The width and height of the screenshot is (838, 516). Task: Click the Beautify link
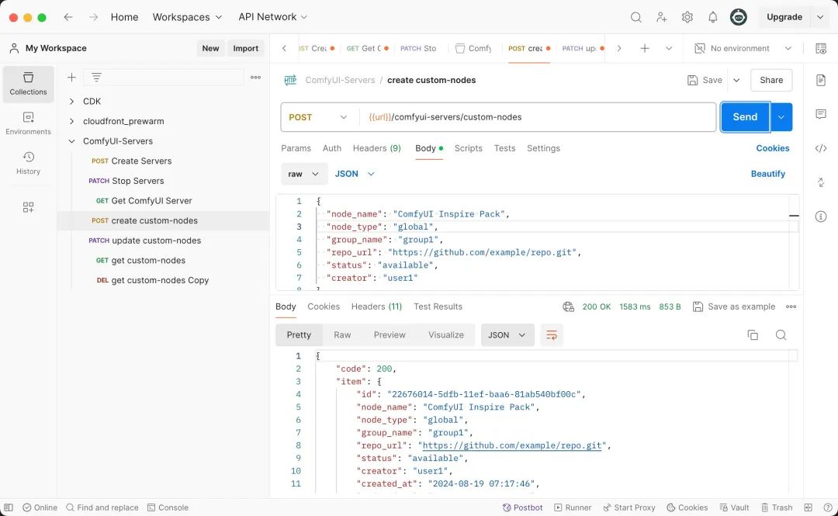point(768,174)
